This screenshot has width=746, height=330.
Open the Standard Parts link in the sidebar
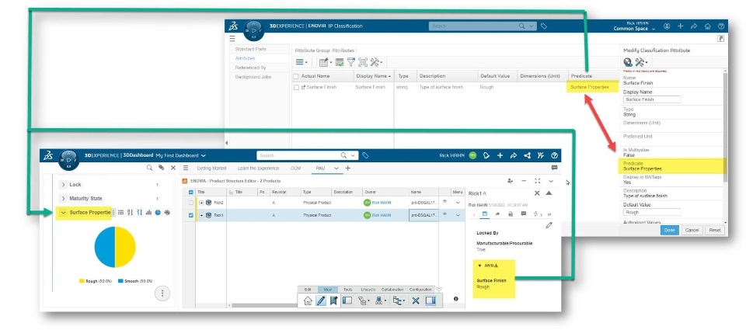(x=250, y=49)
